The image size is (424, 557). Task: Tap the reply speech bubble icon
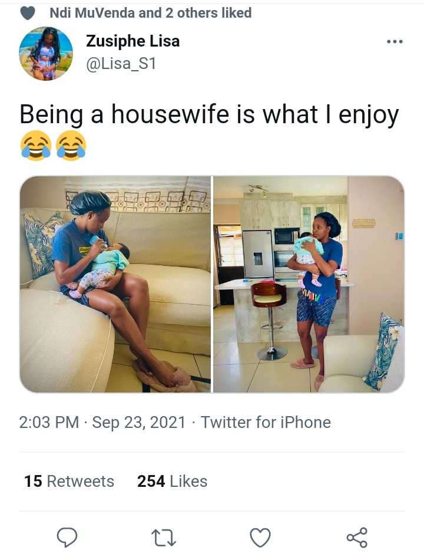pos(67,537)
